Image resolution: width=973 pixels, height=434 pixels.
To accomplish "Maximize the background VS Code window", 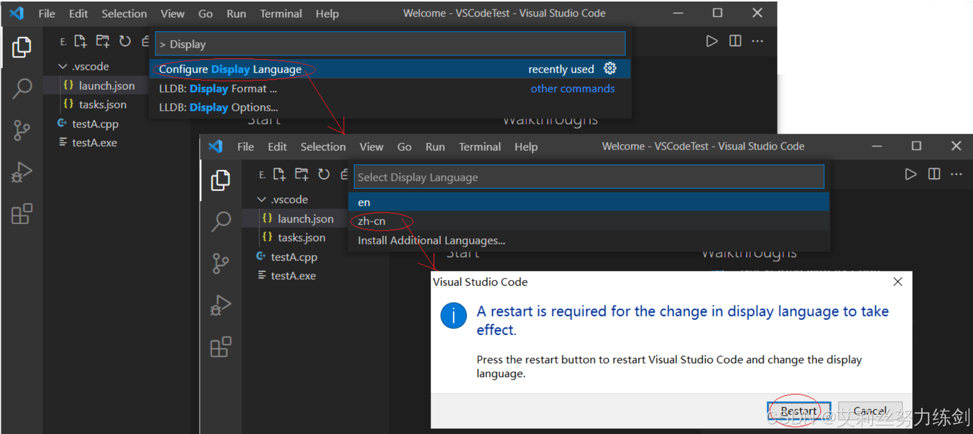I will tap(718, 13).
